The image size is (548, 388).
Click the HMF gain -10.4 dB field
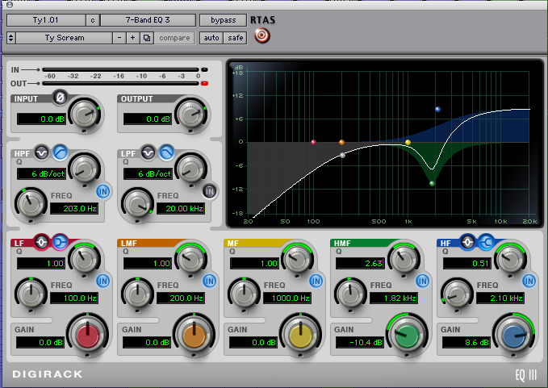tap(360, 343)
